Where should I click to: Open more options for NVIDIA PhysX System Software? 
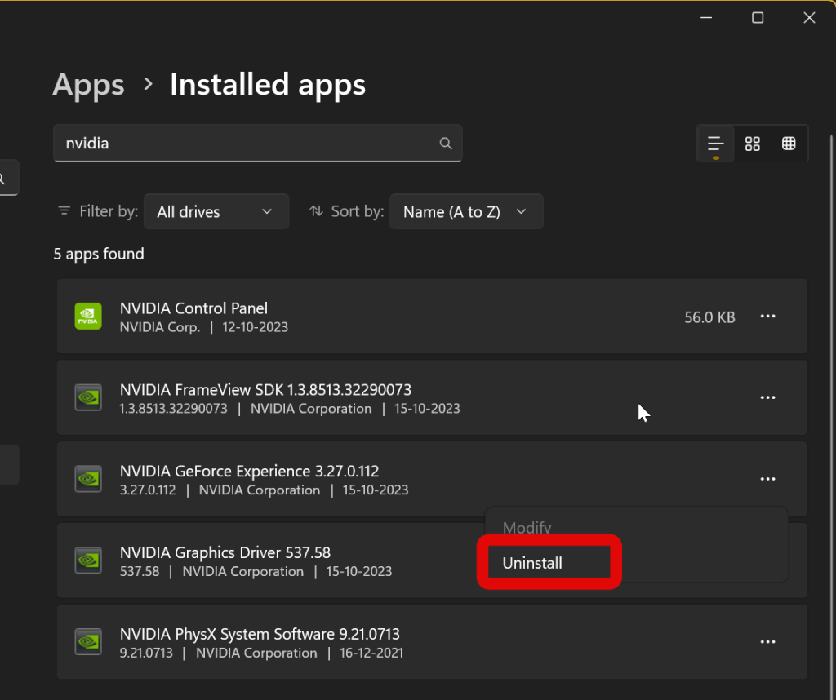767,643
